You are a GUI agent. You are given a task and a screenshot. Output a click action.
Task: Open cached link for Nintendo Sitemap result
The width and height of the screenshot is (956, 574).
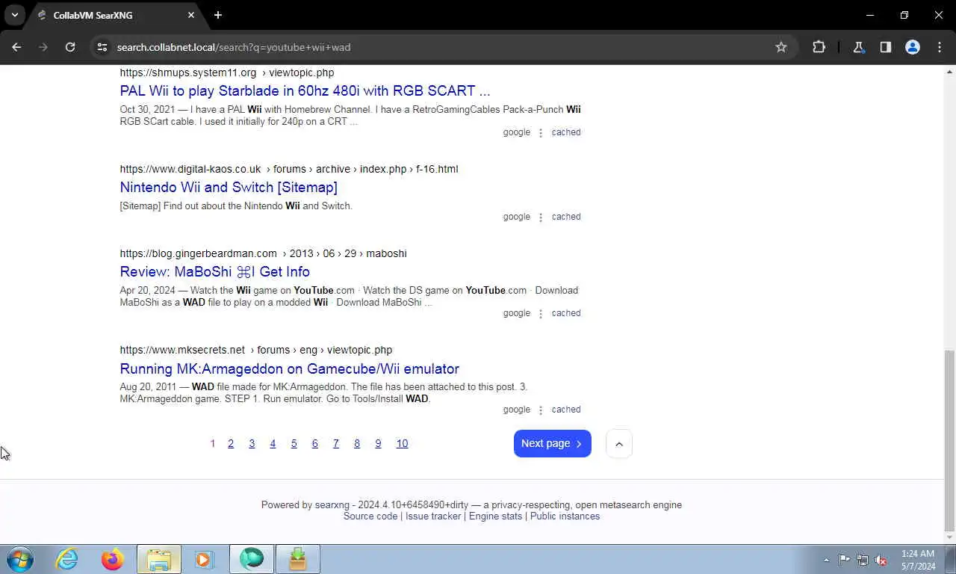(566, 217)
